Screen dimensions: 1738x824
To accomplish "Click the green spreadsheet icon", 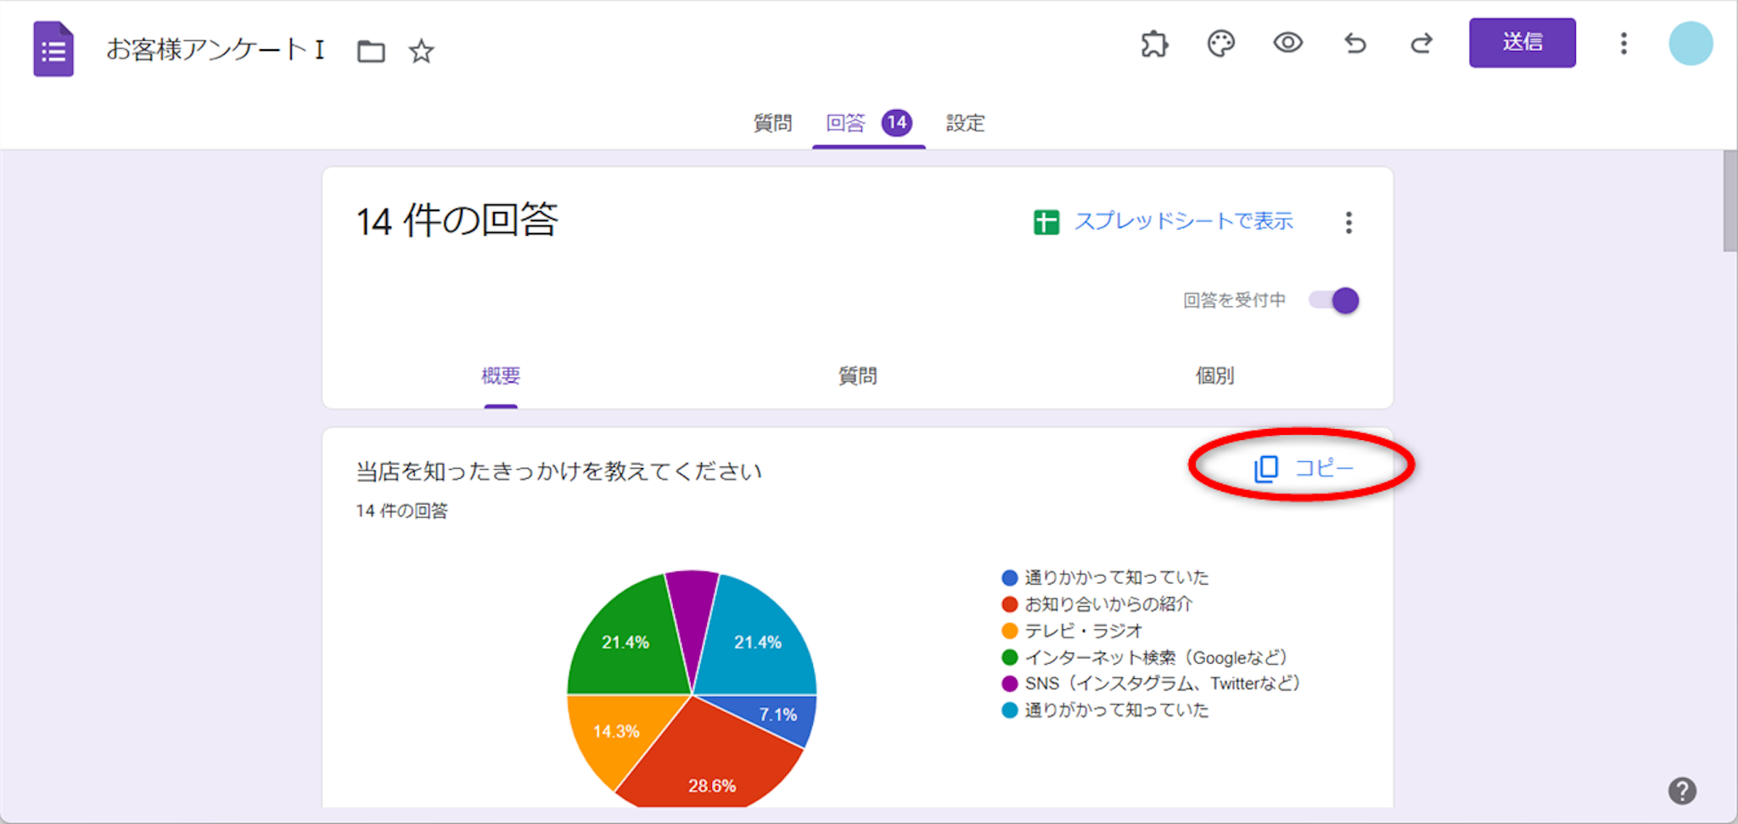I will [1046, 222].
